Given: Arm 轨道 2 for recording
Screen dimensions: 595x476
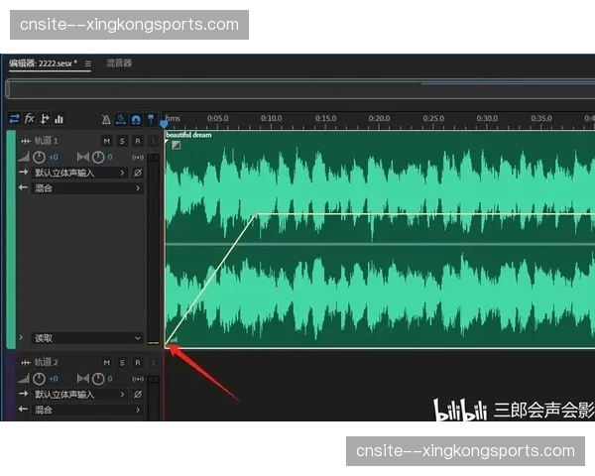Looking at the screenshot, I should (137, 363).
